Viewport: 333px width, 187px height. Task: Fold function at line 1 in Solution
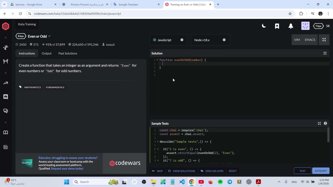click(x=157, y=60)
